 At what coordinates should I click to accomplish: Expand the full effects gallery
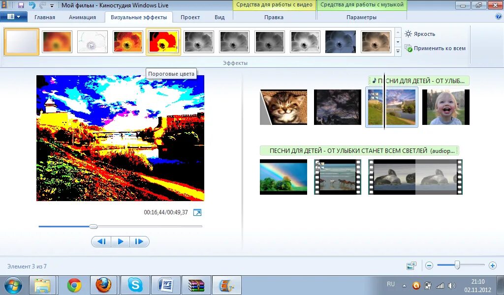pyautogui.click(x=398, y=51)
